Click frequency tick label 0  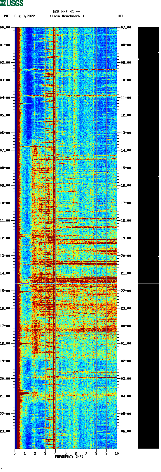point(15,454)
